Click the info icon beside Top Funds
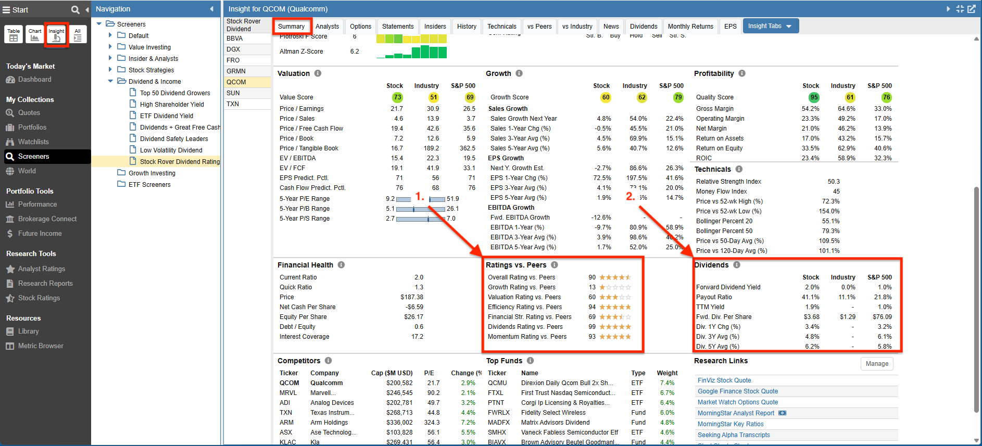 [x=530, y=361]
